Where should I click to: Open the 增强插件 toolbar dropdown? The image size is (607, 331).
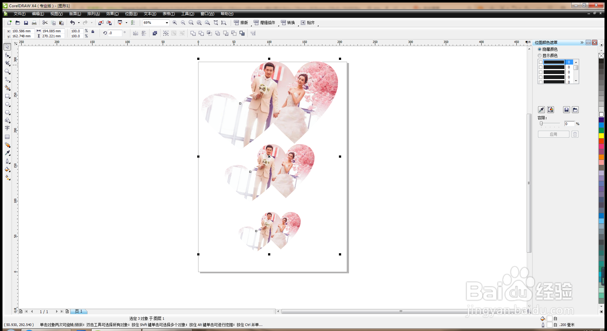click(264, 23)
